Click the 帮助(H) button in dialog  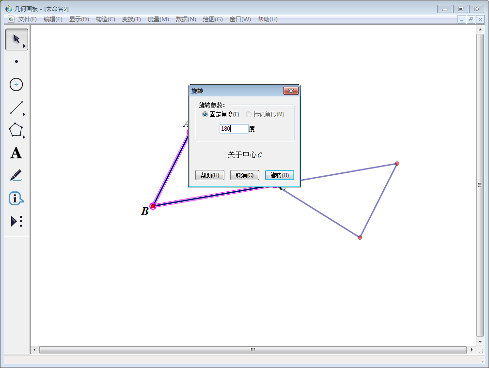tap(210, 175)
